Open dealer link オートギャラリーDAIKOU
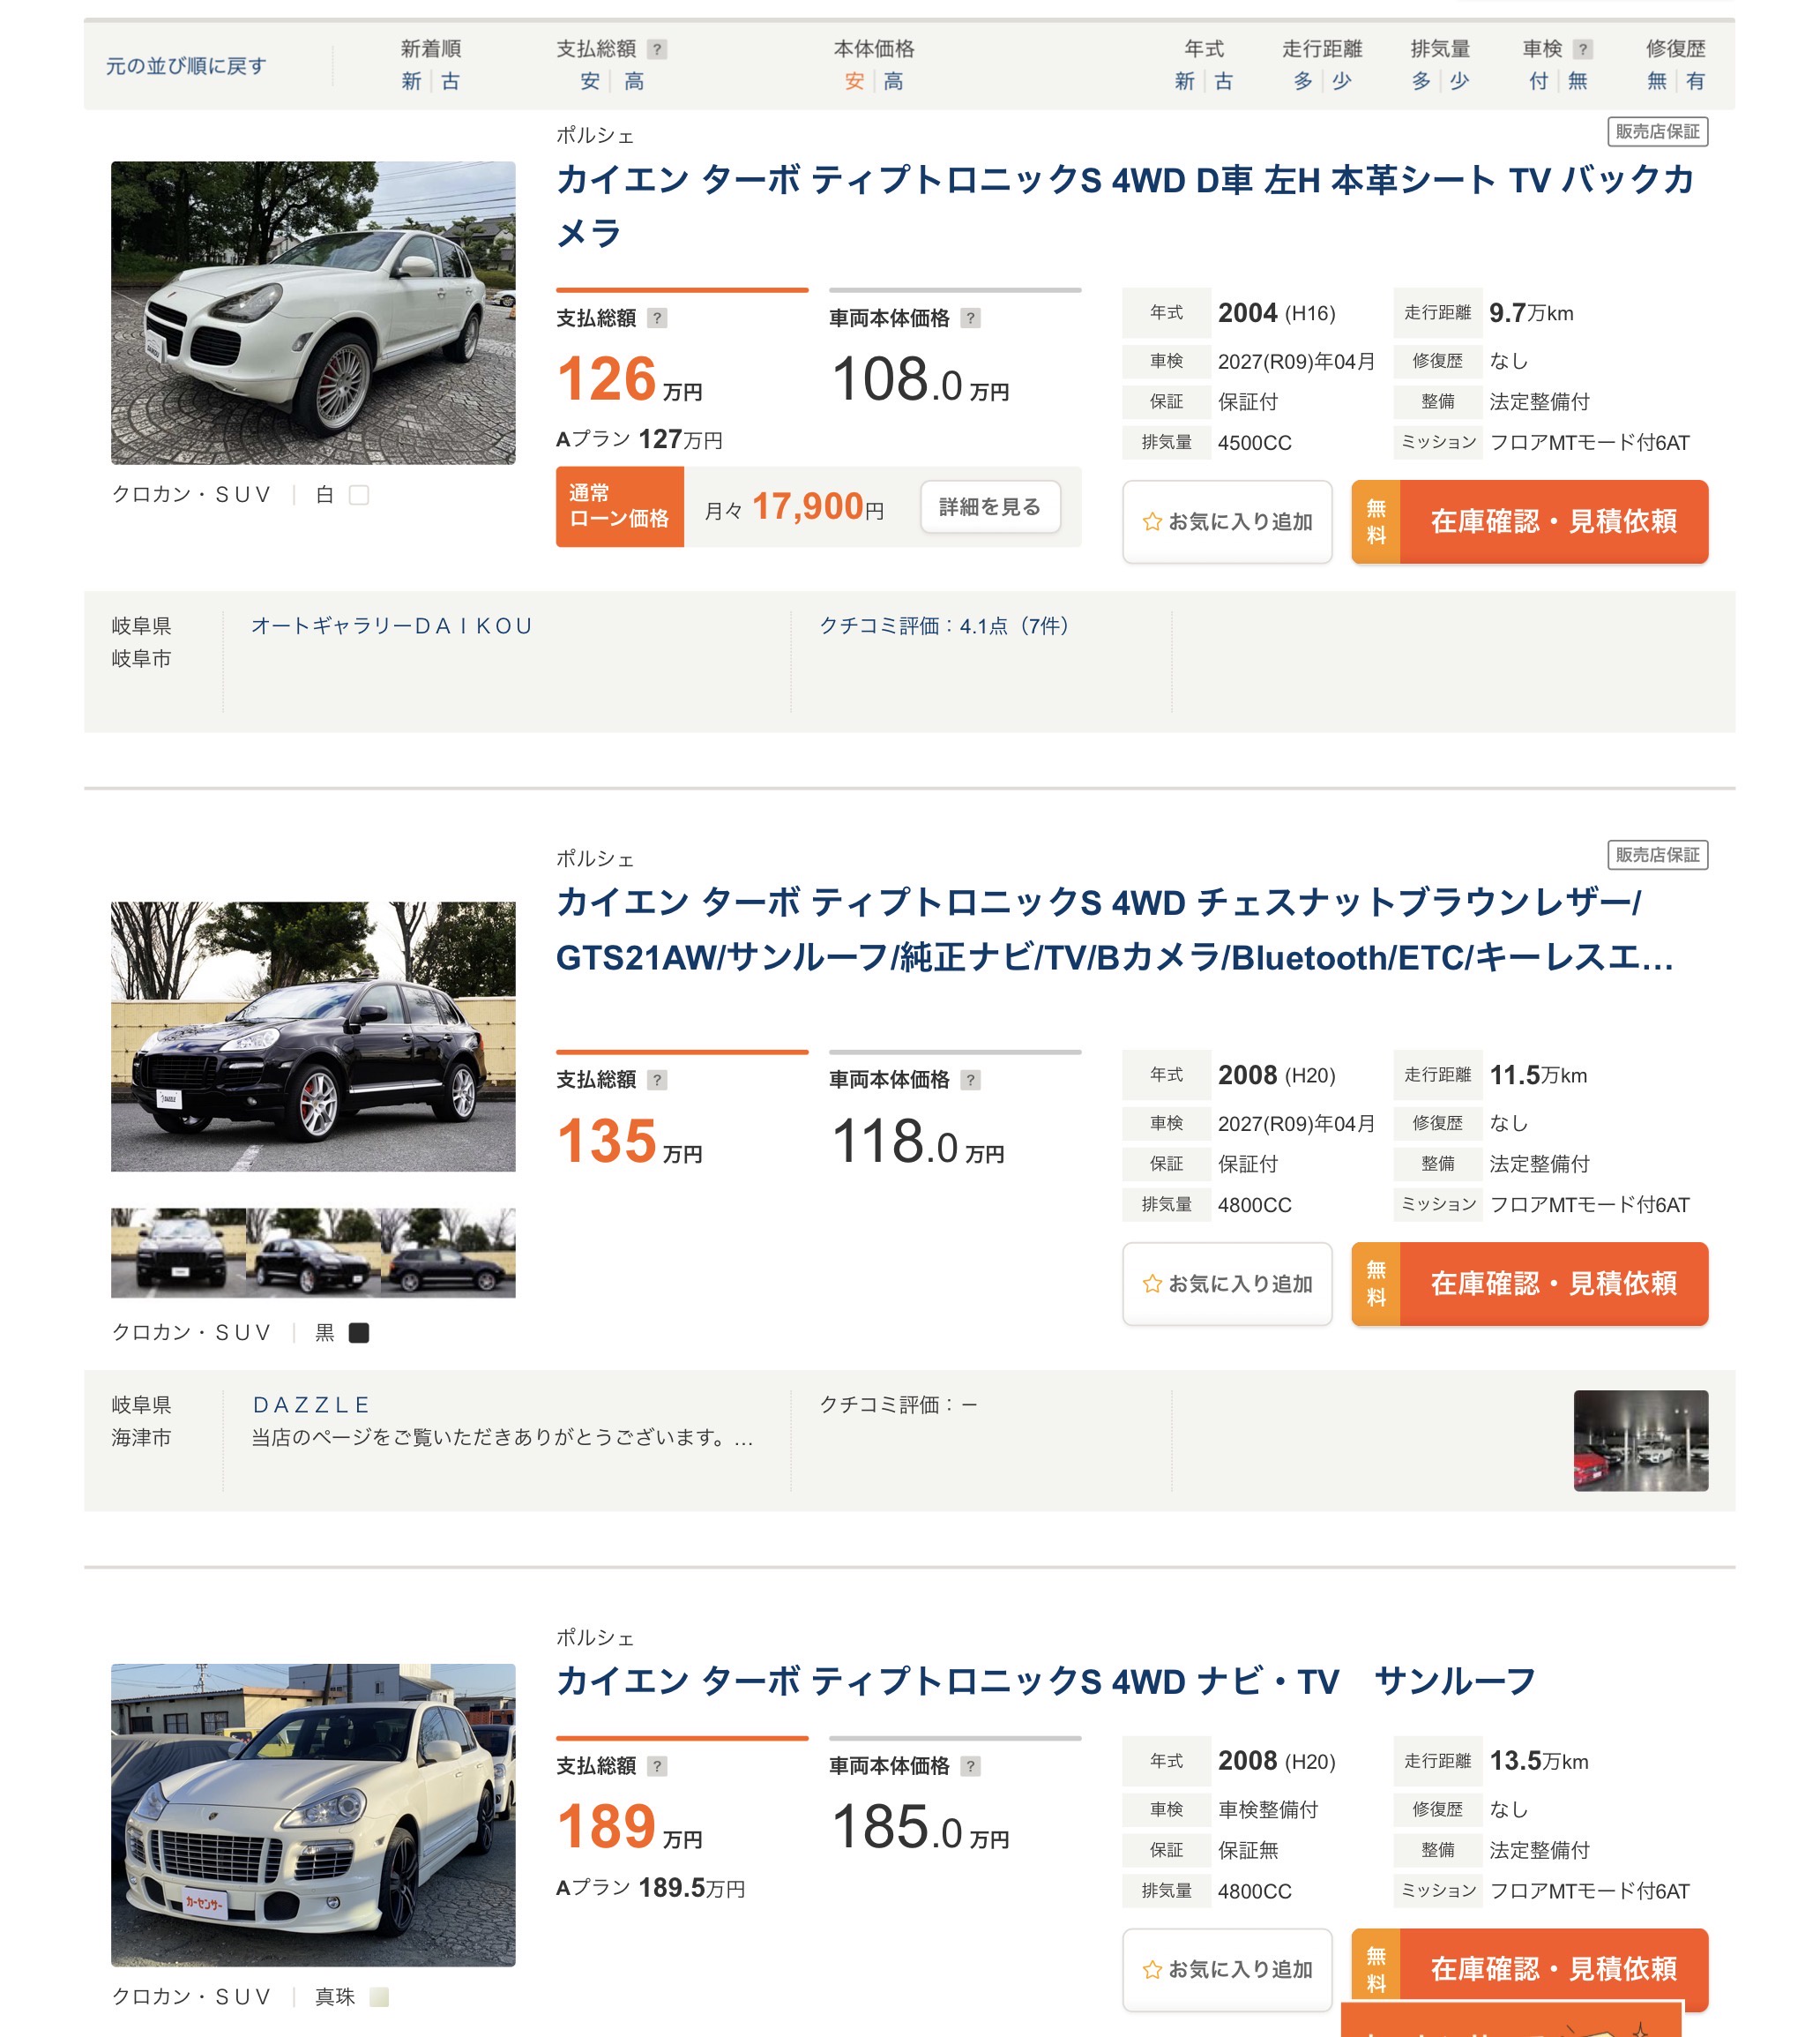 click(x=391, y=626)
